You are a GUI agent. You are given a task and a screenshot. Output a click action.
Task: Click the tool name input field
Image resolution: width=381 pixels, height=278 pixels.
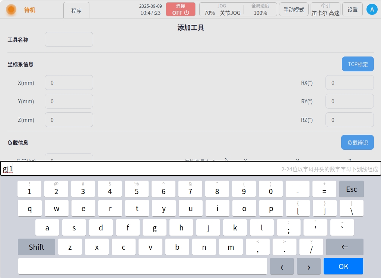click(x=69, y=40)
